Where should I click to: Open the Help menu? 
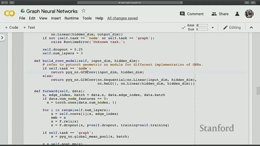click(x=99, y=18)
